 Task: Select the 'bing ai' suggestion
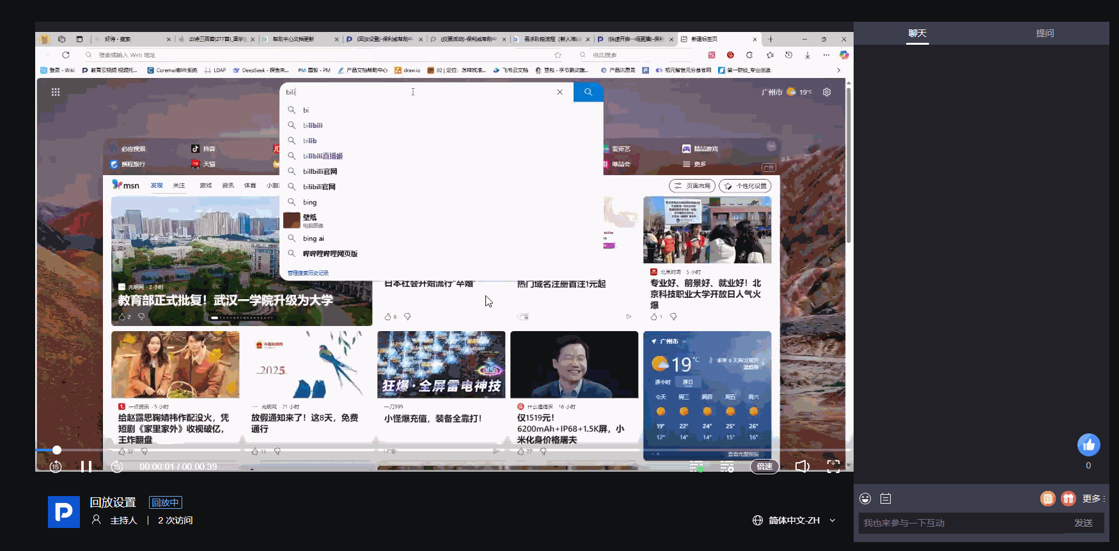coord(313,238)
